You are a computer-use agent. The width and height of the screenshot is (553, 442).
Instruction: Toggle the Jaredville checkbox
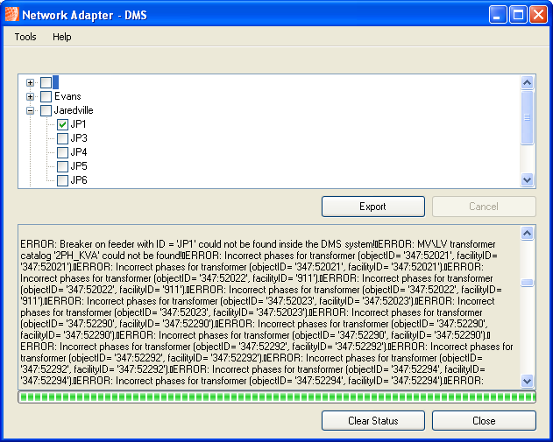point(46,110)
